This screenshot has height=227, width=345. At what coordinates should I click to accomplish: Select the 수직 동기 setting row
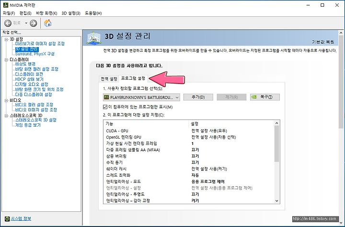click(189, 162)
